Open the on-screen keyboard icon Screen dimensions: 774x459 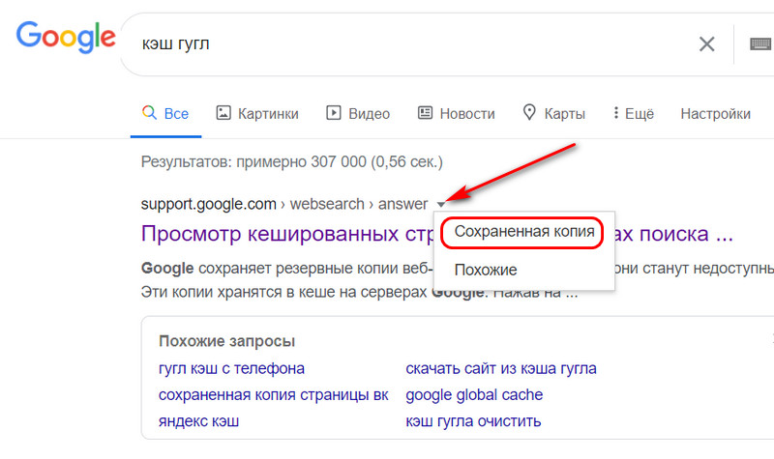760,43
